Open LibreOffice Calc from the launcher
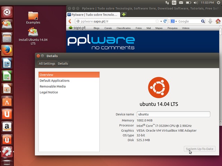This screenshot has height=166, width=222. coord(7,76)
